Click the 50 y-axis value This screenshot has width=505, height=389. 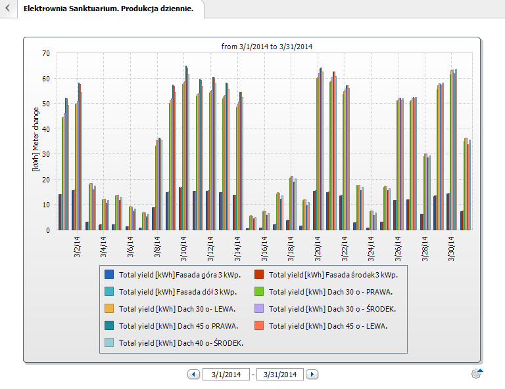[x=46, y=104]
